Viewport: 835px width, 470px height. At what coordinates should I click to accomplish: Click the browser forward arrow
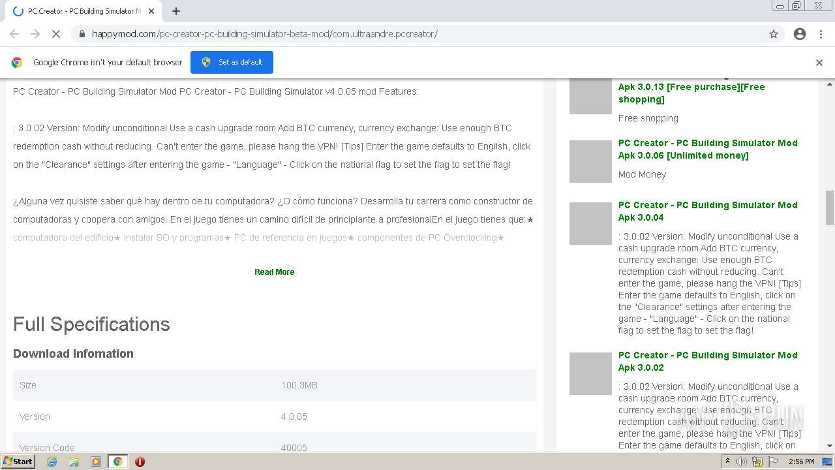tap(35, 34)
